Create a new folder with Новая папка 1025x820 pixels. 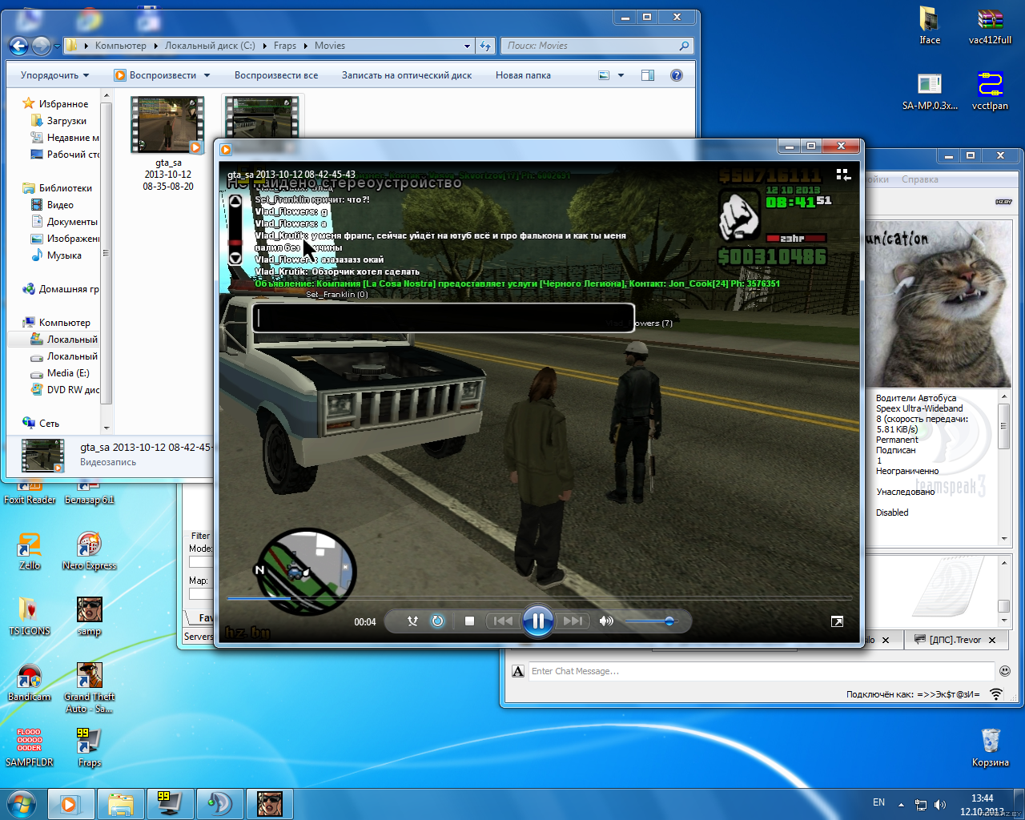[523, 75]
